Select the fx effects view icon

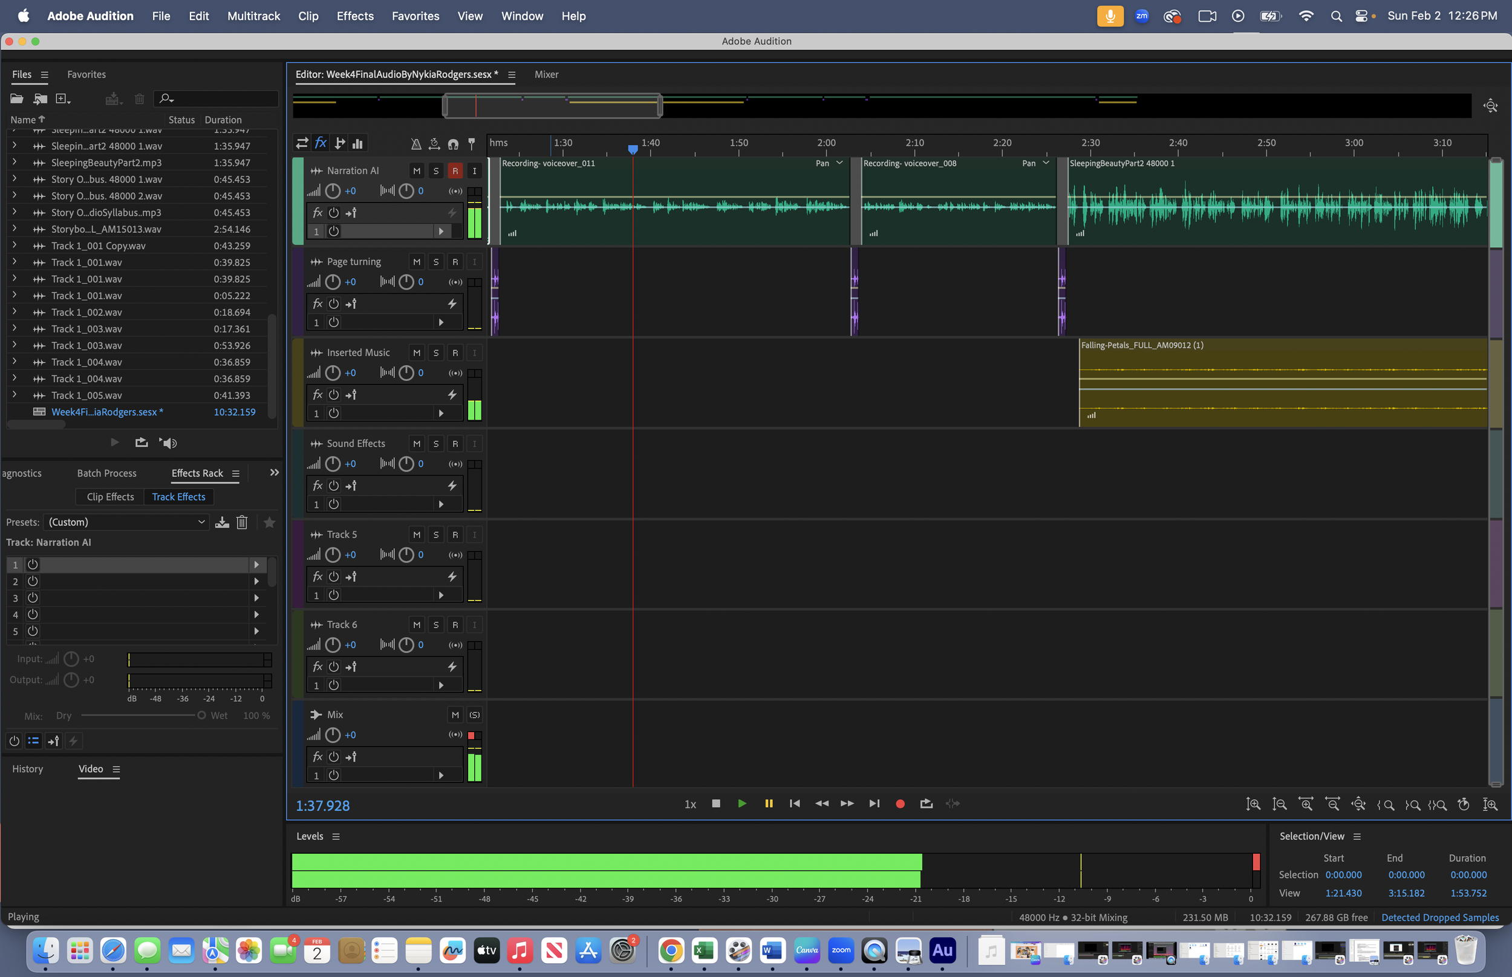pos(321,143)
